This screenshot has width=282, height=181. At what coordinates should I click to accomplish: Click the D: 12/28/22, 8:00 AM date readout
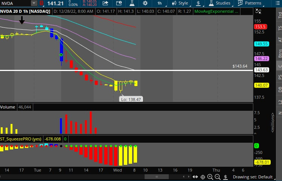[x=73, y=11]
